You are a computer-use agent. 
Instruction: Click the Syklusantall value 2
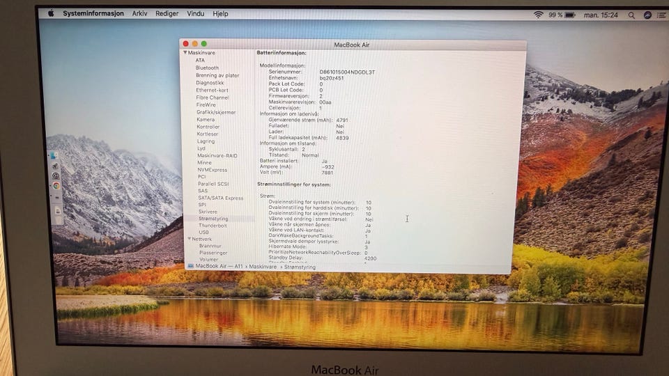tap(303, 150)
